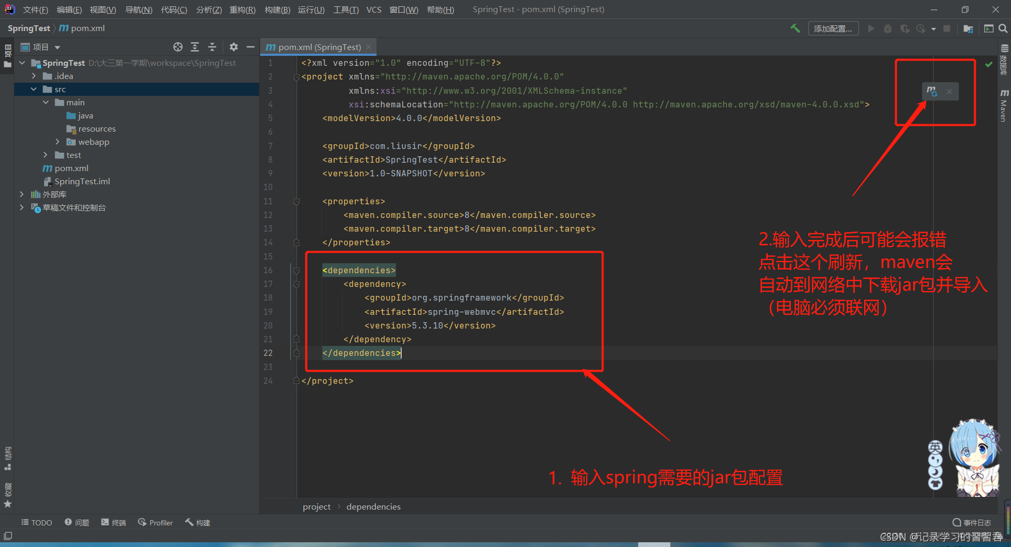Click the Profiler run icon in toolbar
1011x547 pixels.
tap(921, 28)
